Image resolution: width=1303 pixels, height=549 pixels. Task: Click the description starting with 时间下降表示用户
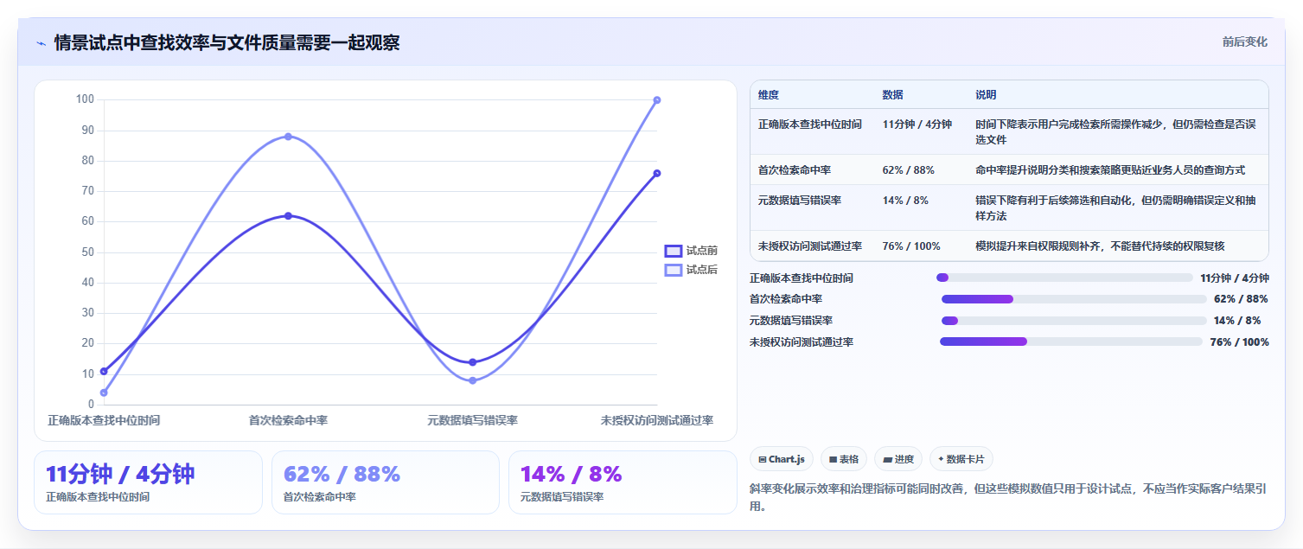(x=1115, y=131)
